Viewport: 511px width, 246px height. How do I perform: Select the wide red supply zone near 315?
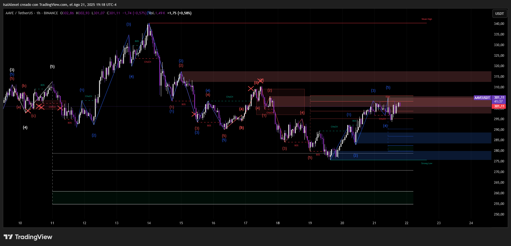[336, 77]
